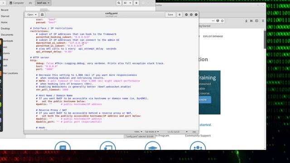
Task: Click the graduation cap circle icon
Action: [x=153, y=146]
